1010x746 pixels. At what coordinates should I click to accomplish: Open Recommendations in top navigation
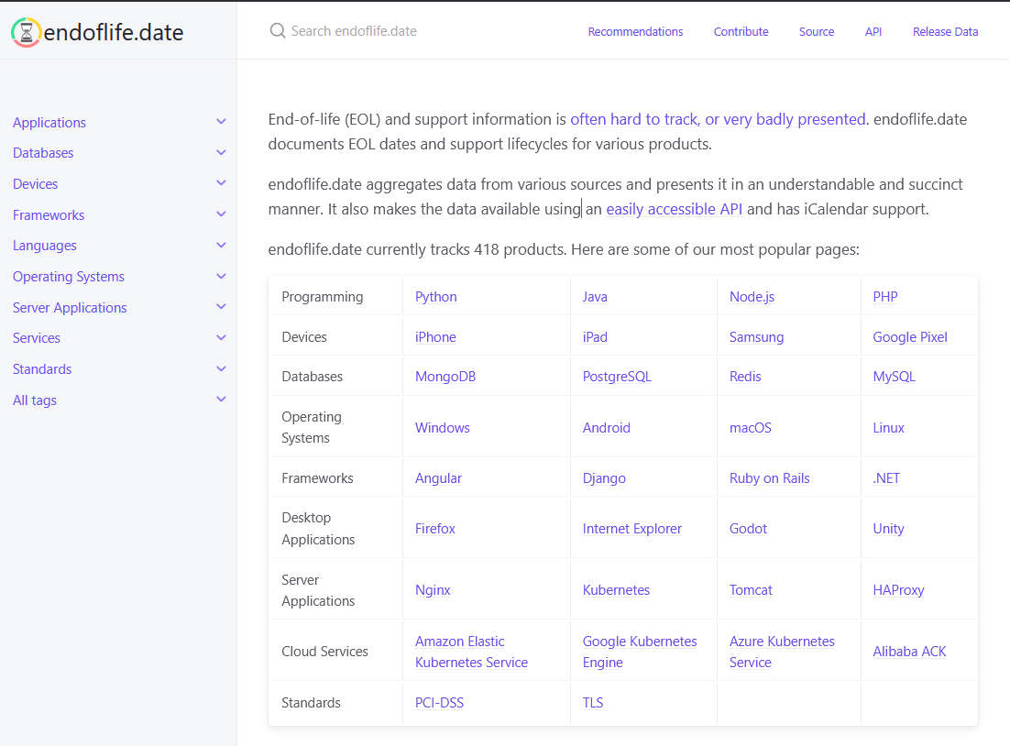(x=635, y=31)
